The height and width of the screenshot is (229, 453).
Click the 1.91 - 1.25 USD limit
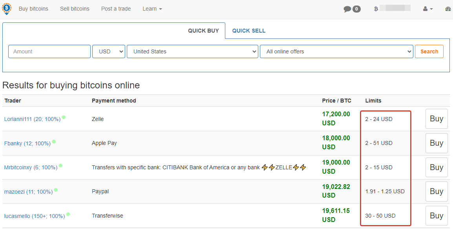pyautogui.click(x=385, y=191)
